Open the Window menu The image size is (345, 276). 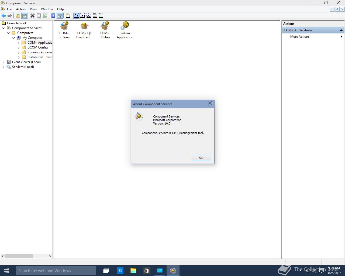pos(47,9)
